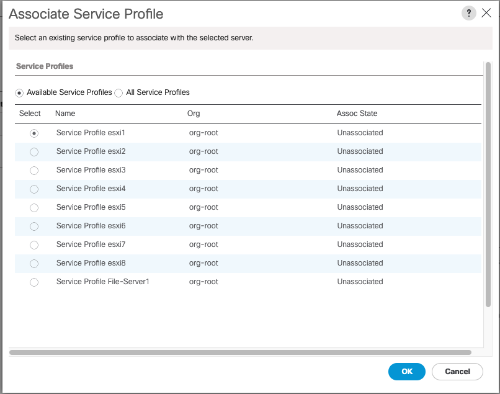Sort by the Name column header
The width and height of the screenshot is (500, 394).
click(65, 114)
